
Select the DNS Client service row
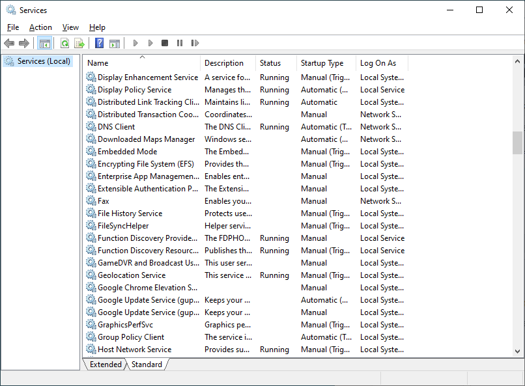pyautogui.click(x=117, y=127)
